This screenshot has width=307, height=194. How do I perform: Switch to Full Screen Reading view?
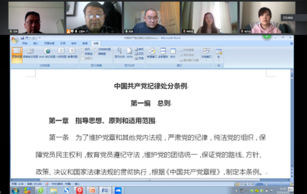(30, 52)
